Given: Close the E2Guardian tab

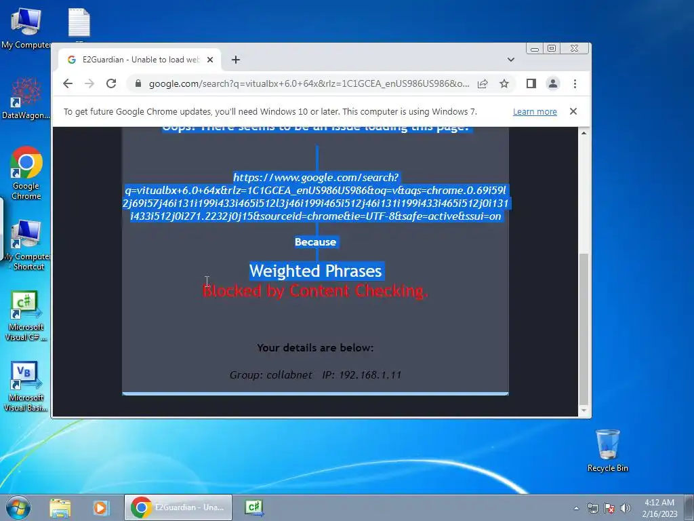Looking at the screenshot, I should (x=210, y=60).
